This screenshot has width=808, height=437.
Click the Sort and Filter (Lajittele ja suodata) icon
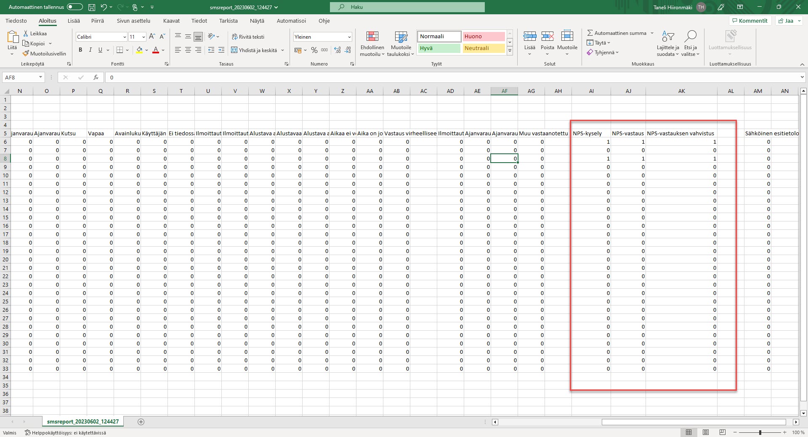coord(668,44)
